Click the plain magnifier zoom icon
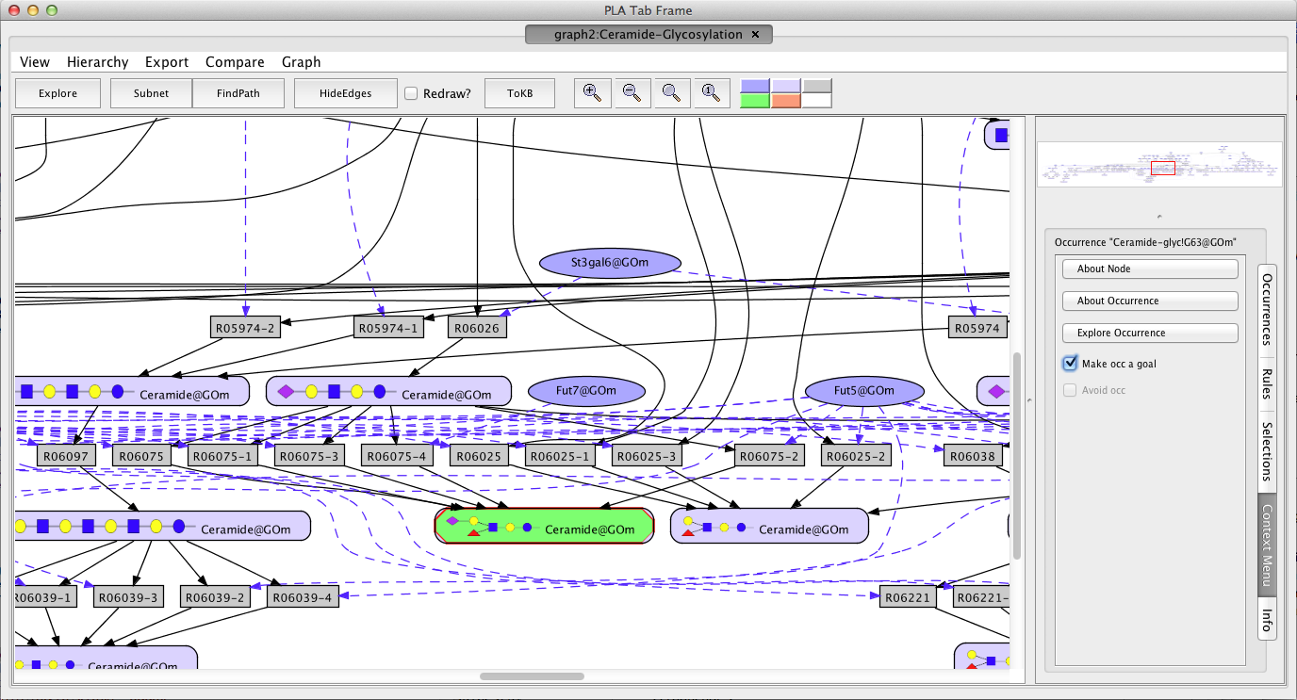The height and width of the screenshot is (700, 1297). click(x=672, y=92)
